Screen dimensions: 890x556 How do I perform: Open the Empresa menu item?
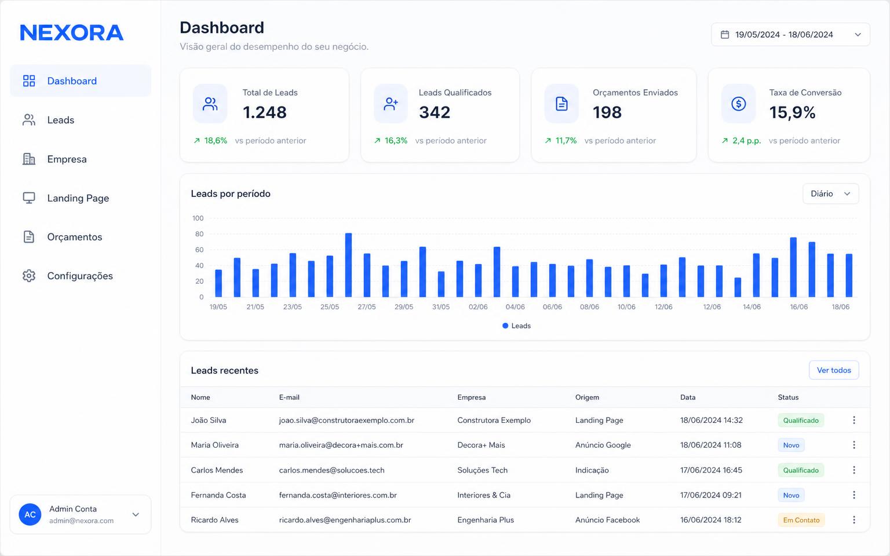[x=81, y=159]
